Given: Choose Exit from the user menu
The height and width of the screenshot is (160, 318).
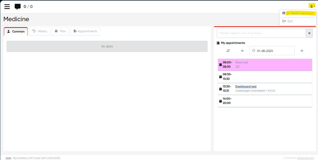Looking at the screenshot, I should [290, 21].
